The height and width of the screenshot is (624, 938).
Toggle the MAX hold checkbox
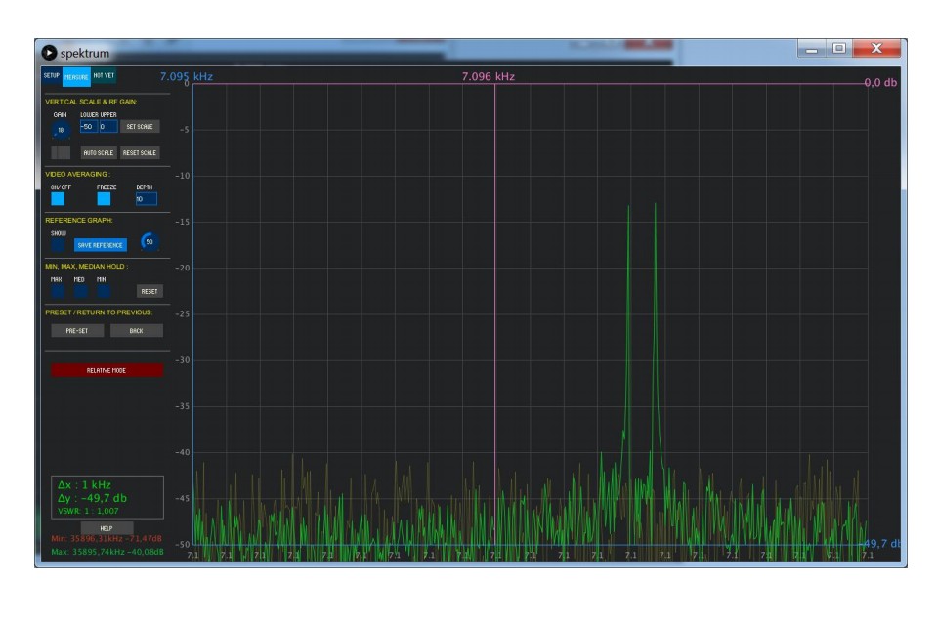coord(58,291)
